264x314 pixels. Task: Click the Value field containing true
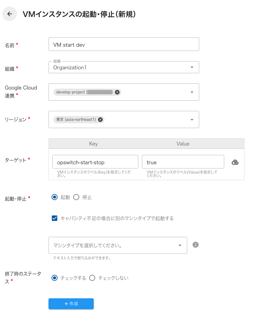(x=183, y=162)
